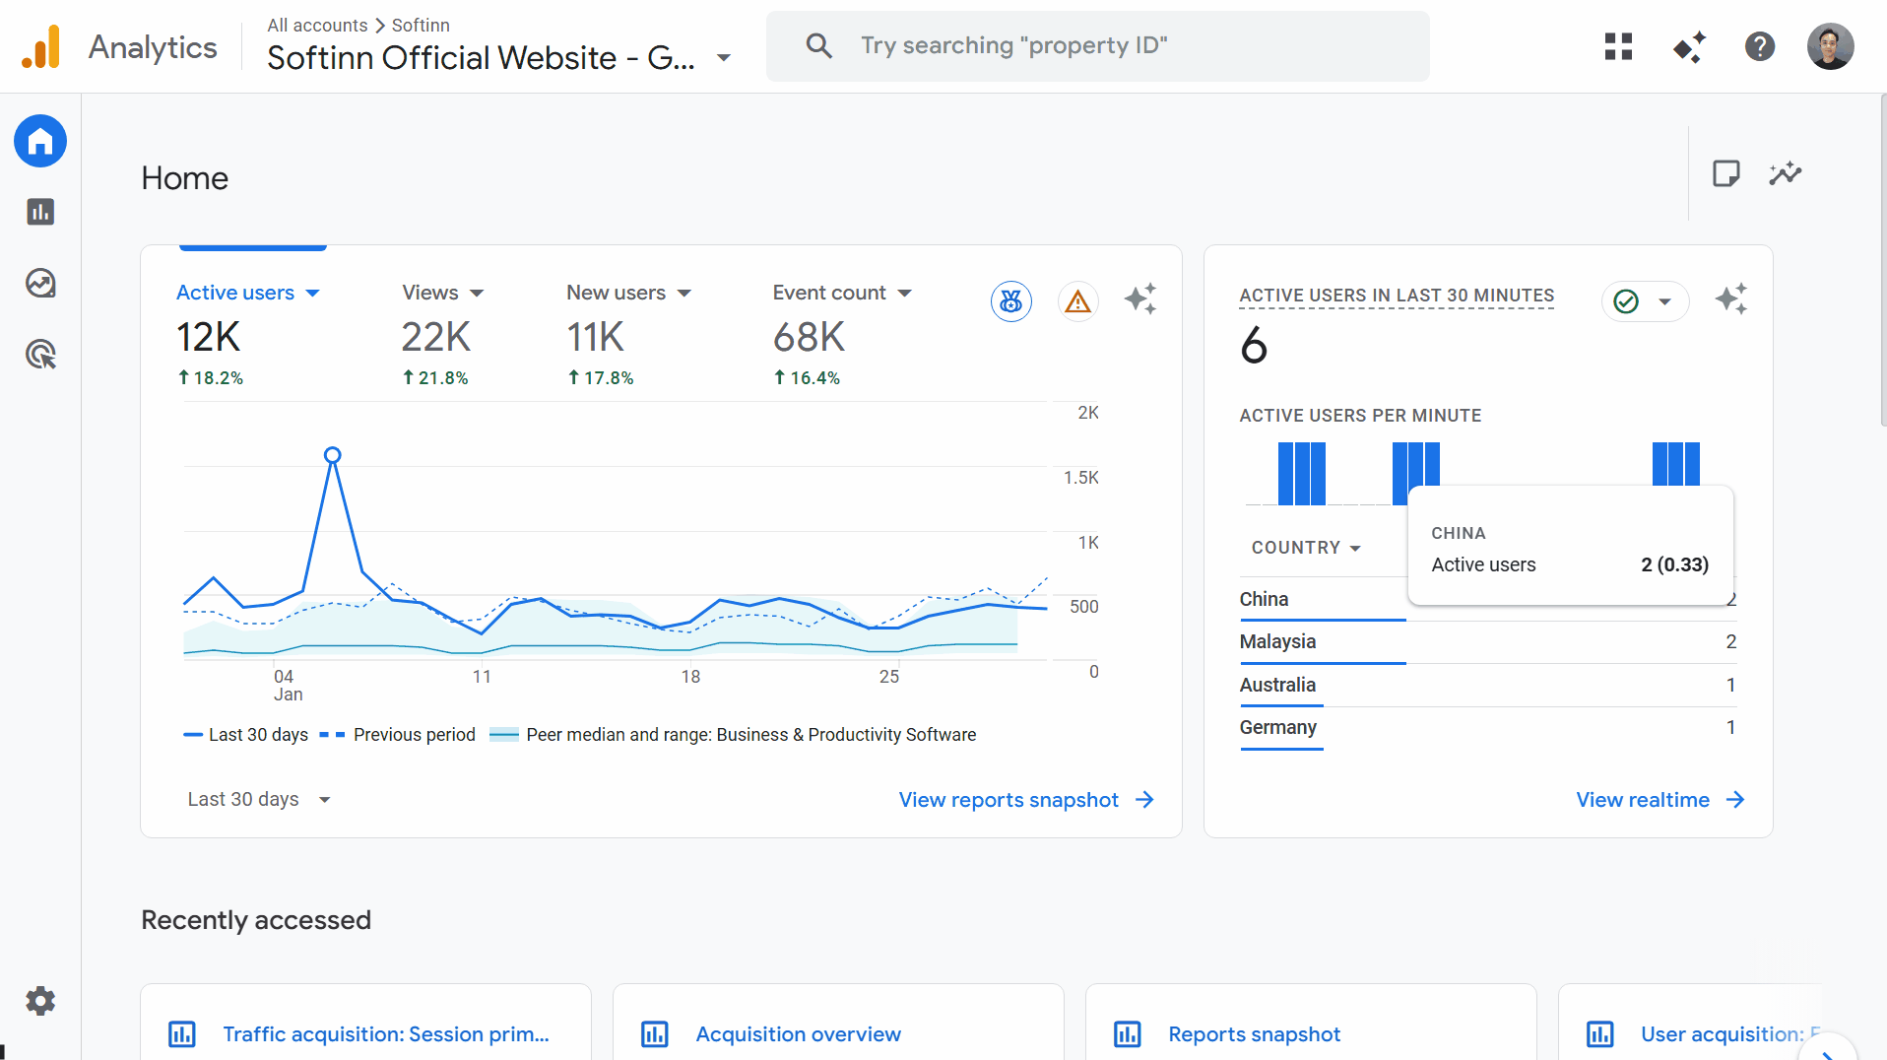
Task: Expand the dropdown beside the realtime checkmark
Action: pos(1665,301)
